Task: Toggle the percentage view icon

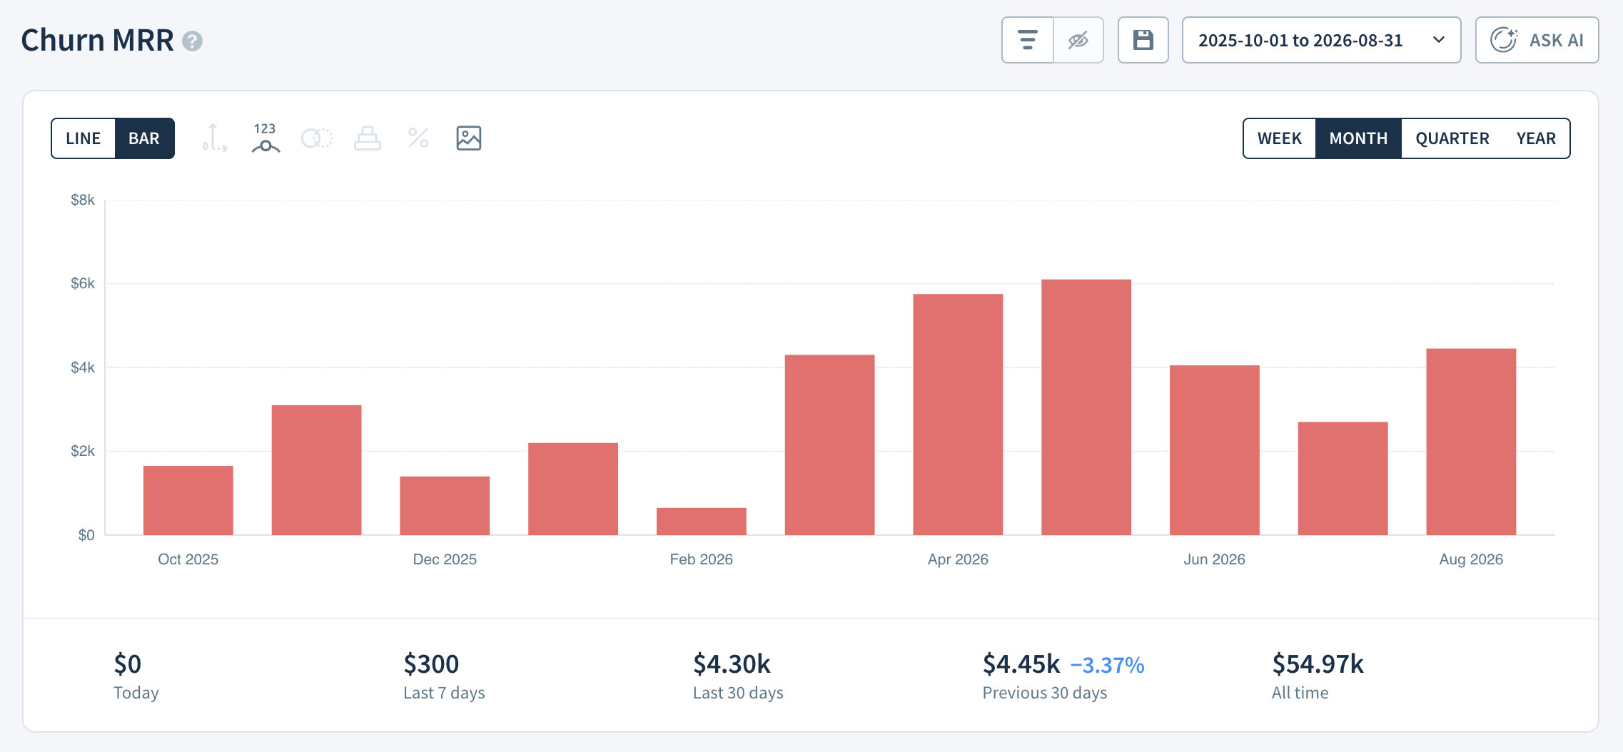Action: coord(418,138)
